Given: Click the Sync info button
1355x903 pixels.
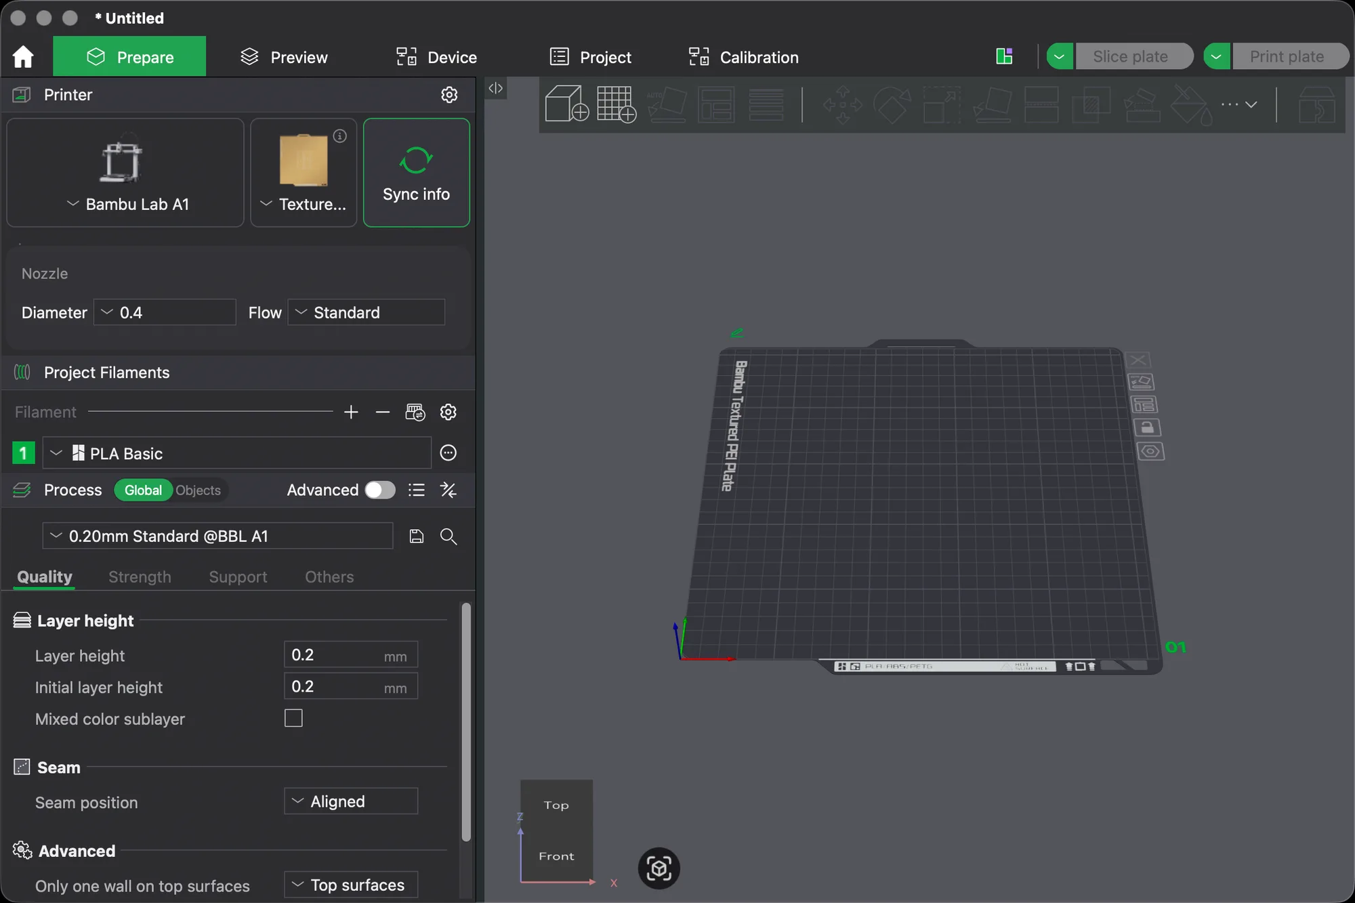Looking at the screenshot, I should [417, 173].
